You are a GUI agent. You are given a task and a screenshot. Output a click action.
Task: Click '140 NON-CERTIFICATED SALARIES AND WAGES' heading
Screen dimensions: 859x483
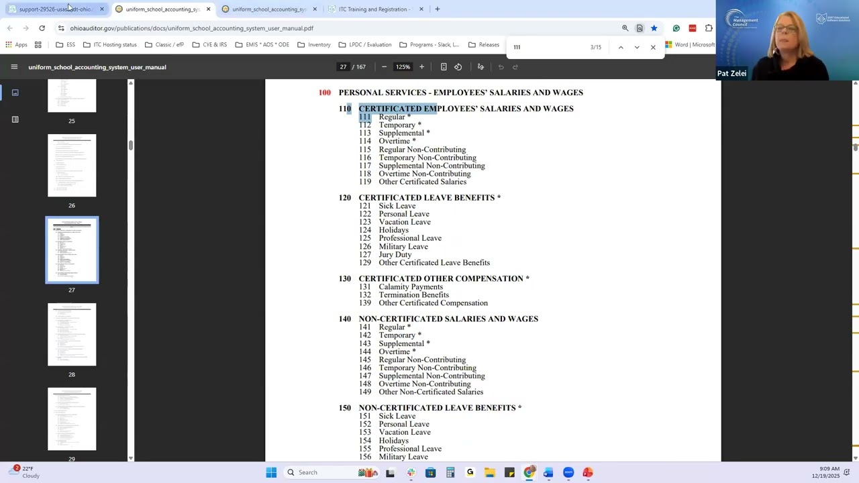click(438, 319)
